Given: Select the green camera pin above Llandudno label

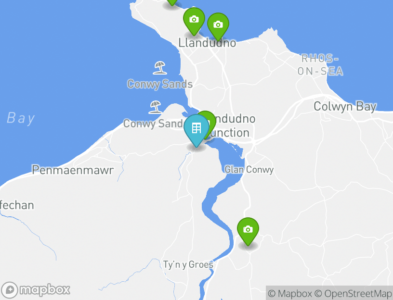Looking at the screenshot, I should [194, 21].
